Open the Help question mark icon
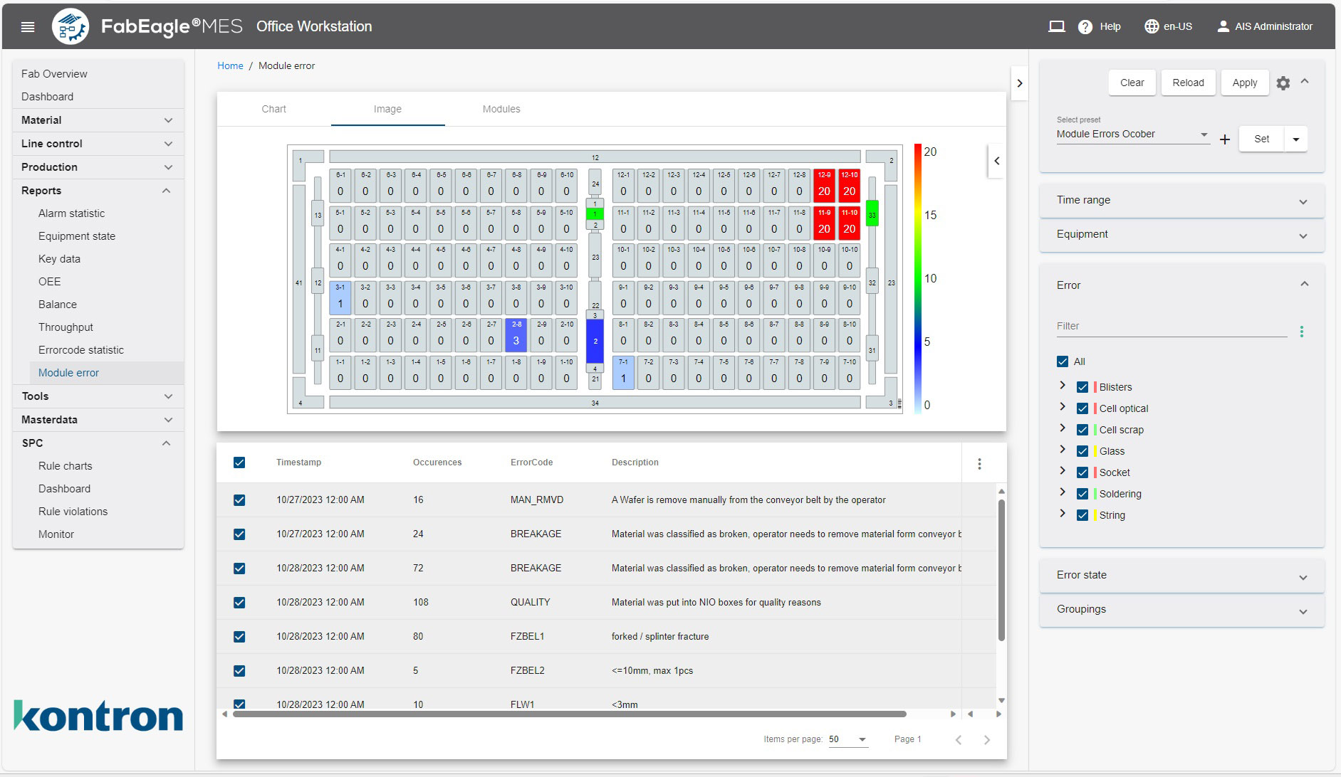Image resolution: width=1341 pixels, height=777 pixels. click(1085, 27)
